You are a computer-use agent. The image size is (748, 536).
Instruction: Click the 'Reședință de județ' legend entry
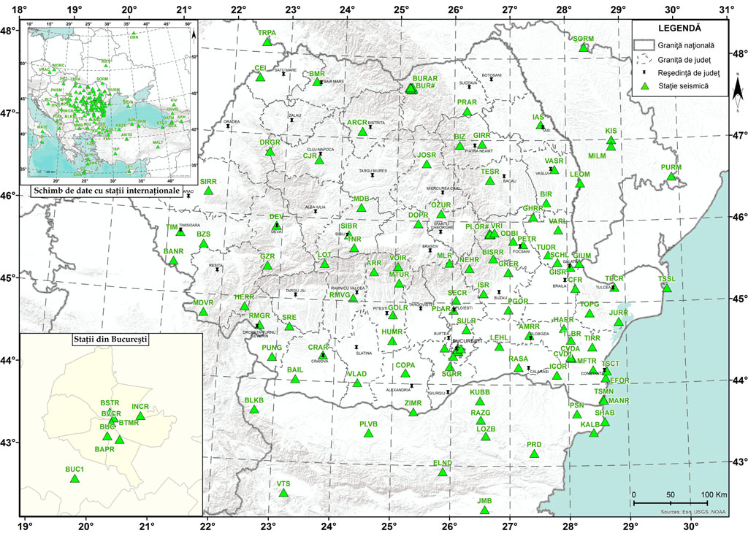click(x=689, y=74)
